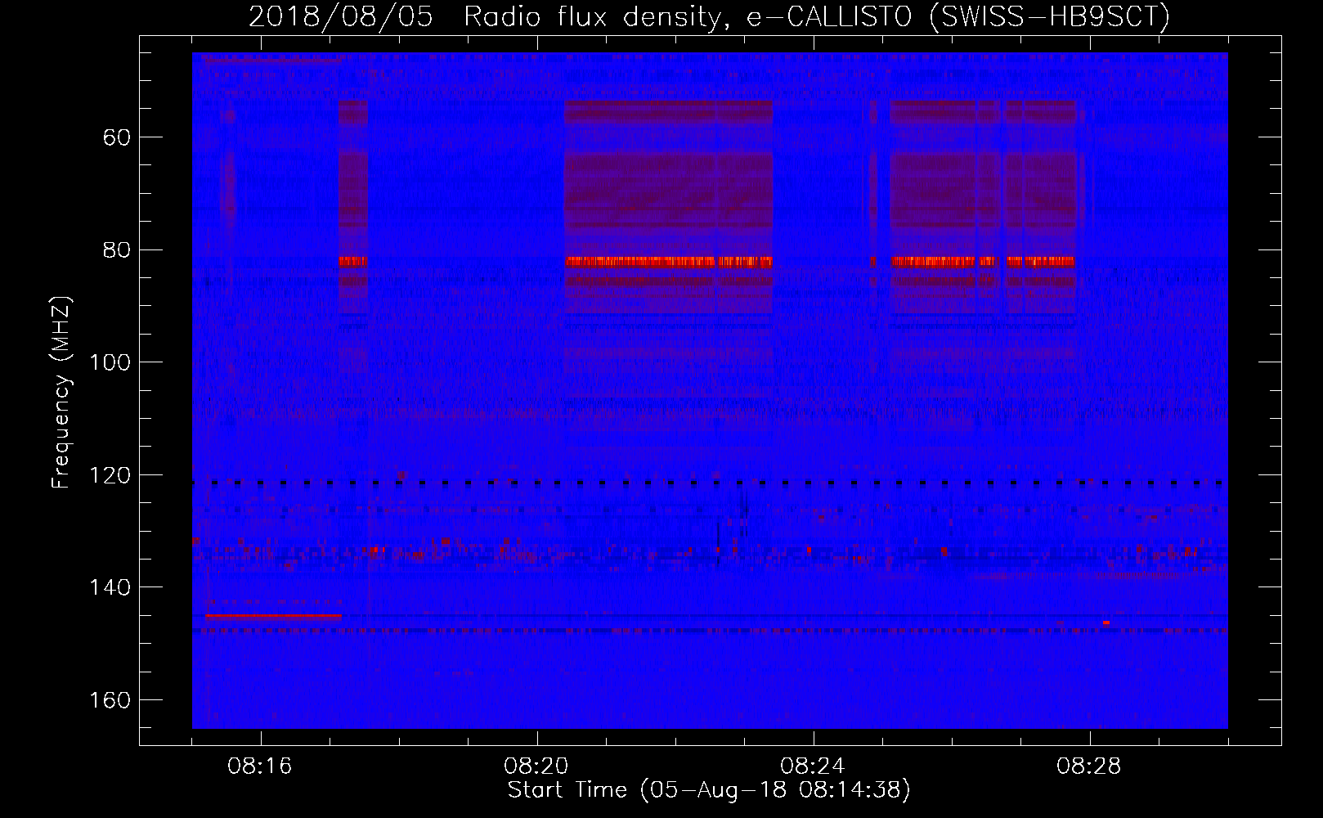Click the 'Frequency (MHZ)' axis label
The width and height of the screenshot is (1323, 818).
(61, 392)
